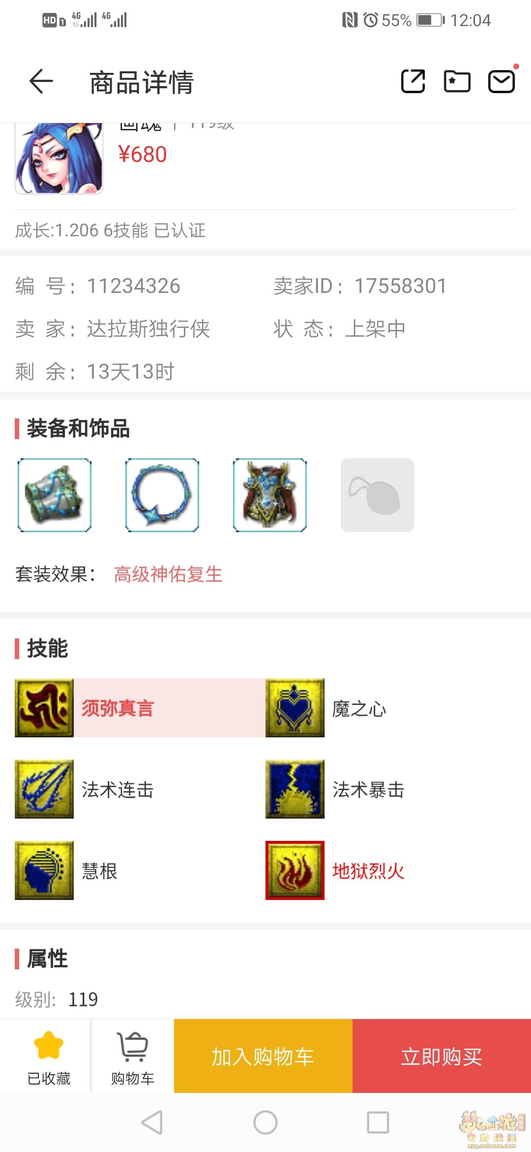Tap the pet avatar thumbnail
Screen dimensions: 531x1152
(59, 158)
